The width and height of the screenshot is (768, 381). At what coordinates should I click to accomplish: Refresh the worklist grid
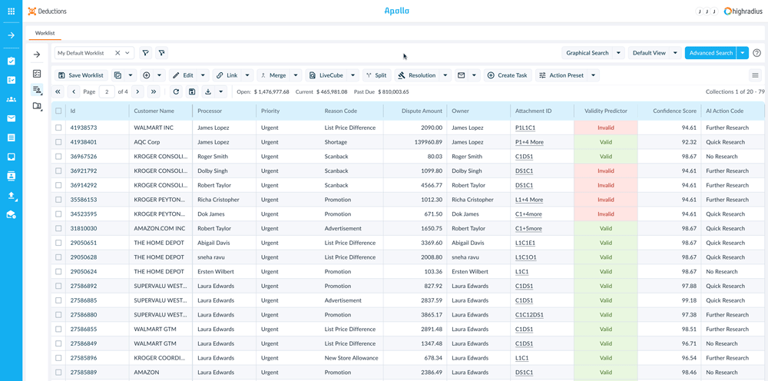pos(177,91)
